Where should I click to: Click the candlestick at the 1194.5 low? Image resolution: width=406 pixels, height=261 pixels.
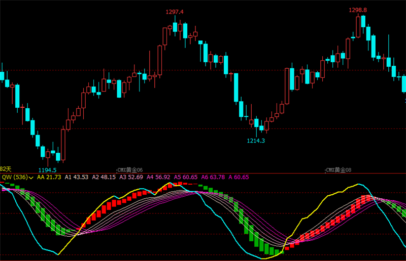[x=48, y=157]
